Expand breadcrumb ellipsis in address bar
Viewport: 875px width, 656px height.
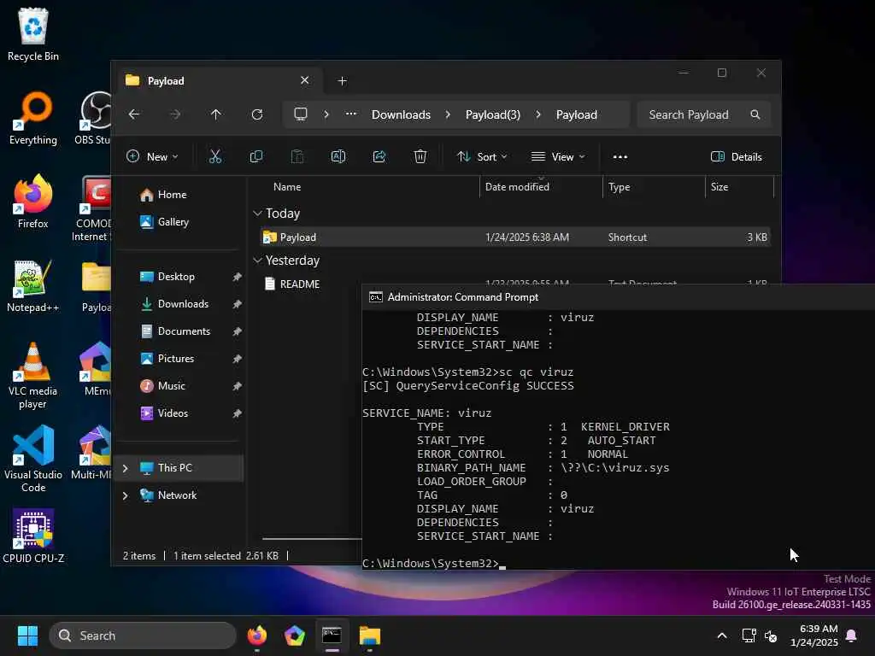click(351, 114)
